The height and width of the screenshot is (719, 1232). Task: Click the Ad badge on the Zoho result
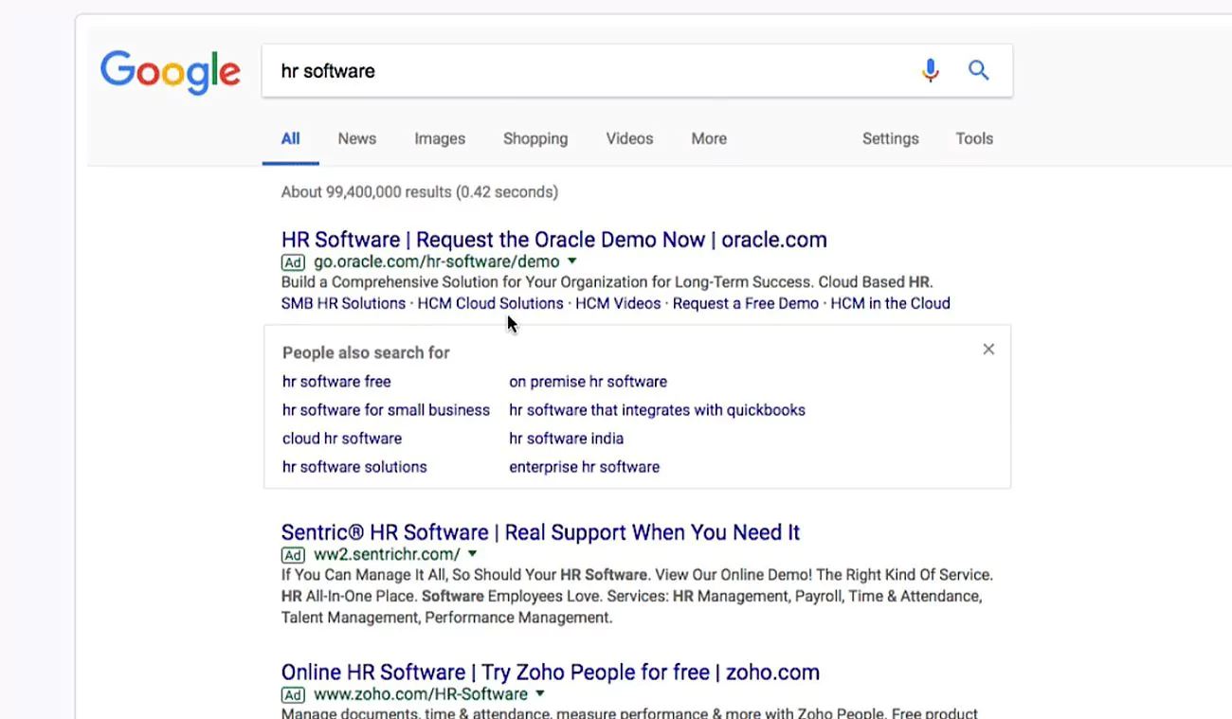[293, 695]
